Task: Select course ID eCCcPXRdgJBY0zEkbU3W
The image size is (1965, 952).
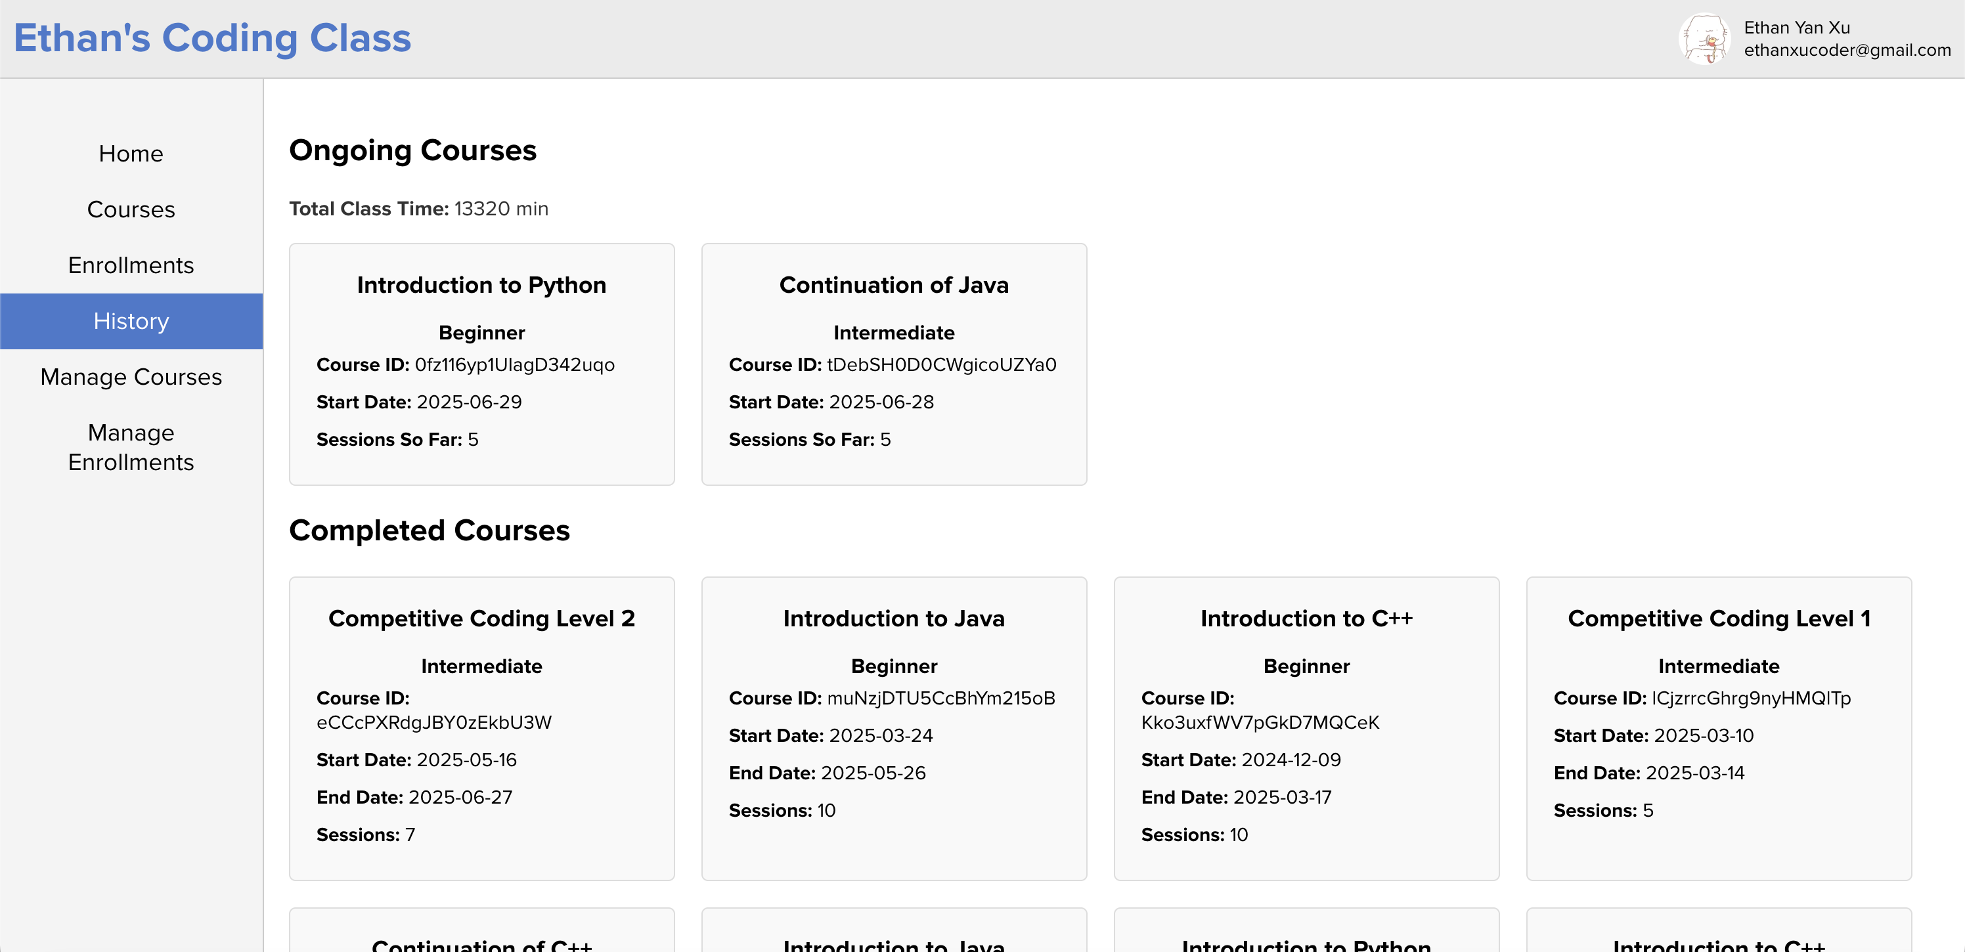Action: [x=434, y=722]
